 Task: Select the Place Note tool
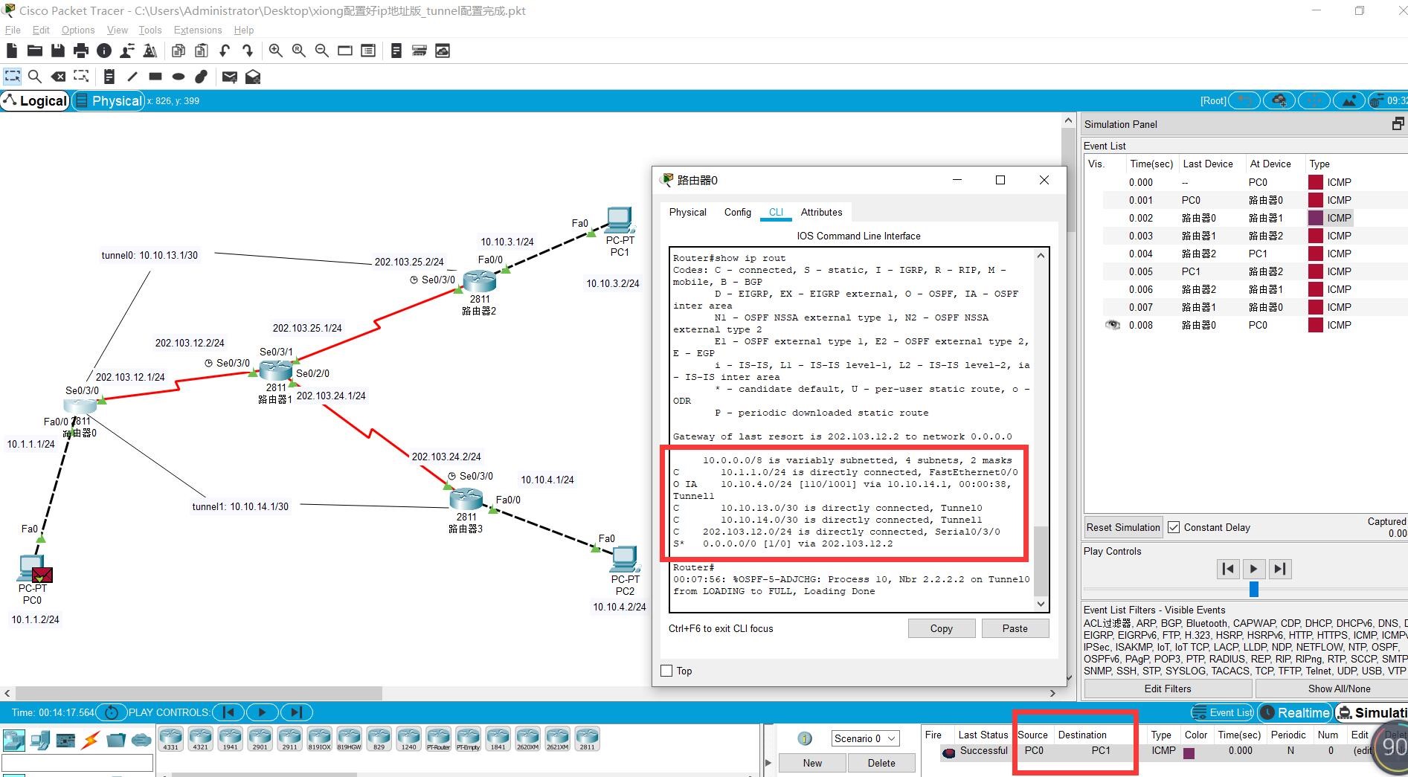(109, 76)
